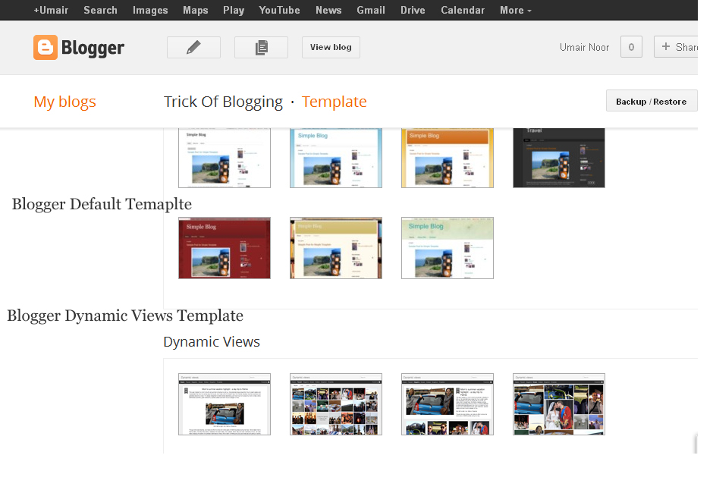Viewport: 713px width, 493px height.
Task: Click the View blog button
Action: pyautogui.click(x=331, y=47)
